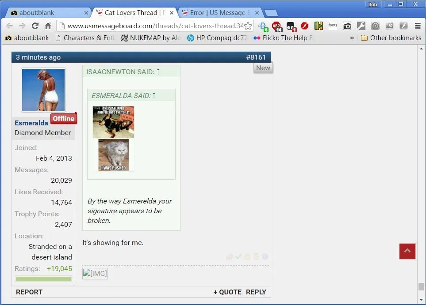Go forward using the browser forward arrow
This screenshot has height=305, width=426.
(22, 26)
